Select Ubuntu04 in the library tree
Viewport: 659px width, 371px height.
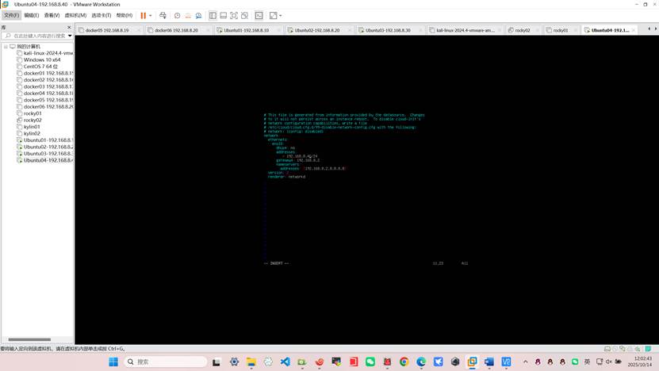44,160
